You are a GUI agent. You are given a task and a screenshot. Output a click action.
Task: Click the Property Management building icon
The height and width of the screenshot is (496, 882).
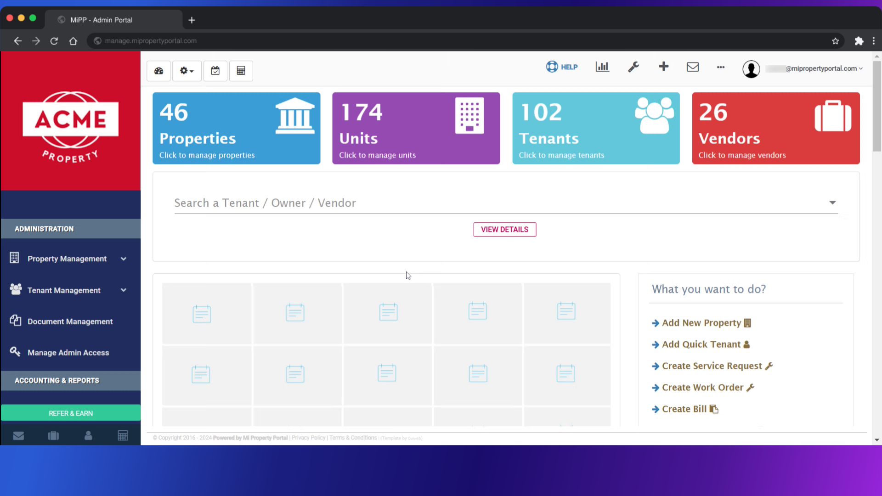pyautogui.click(x=15, y=258)
